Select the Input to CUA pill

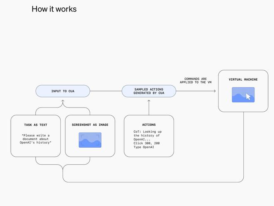63,91
